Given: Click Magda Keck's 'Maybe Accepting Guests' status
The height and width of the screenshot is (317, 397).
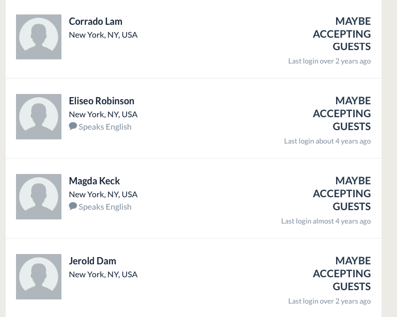Looking at the screenshot, I should (x=342, y=194).
